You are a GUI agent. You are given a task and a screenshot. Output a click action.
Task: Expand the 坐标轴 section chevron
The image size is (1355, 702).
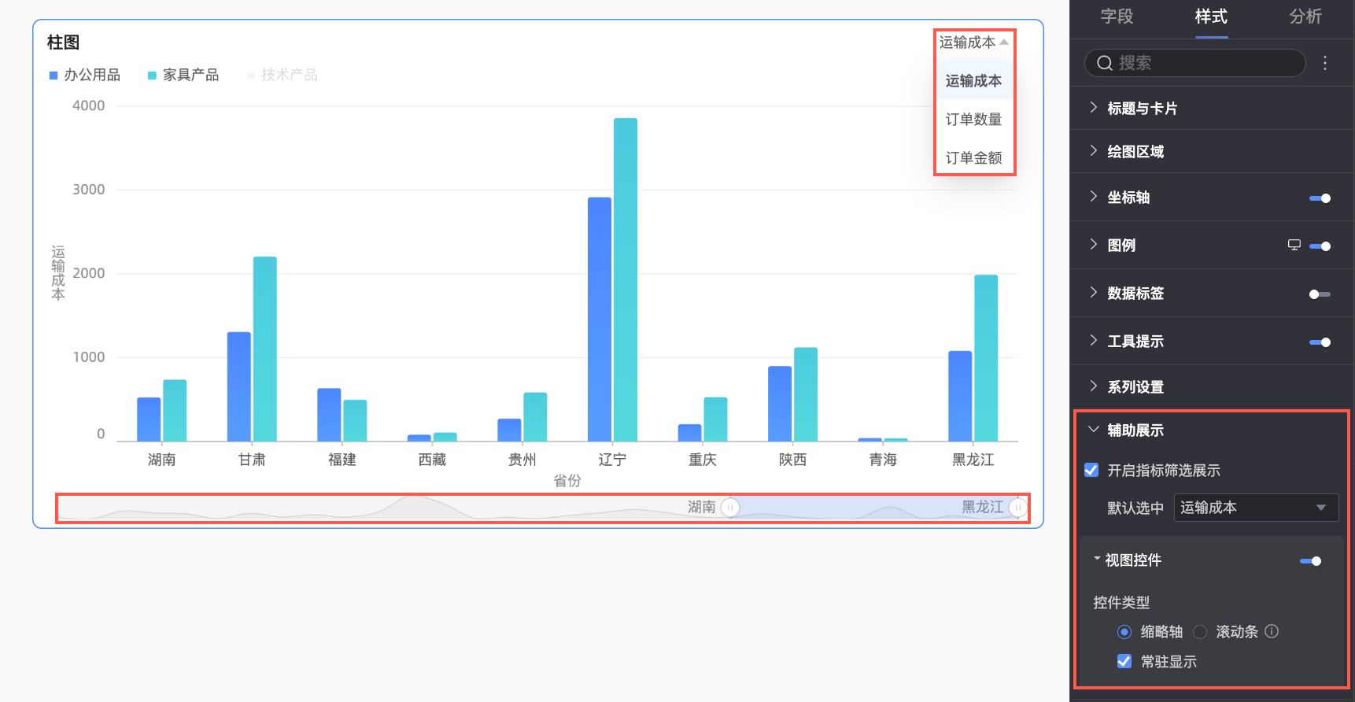(1093, 197)
